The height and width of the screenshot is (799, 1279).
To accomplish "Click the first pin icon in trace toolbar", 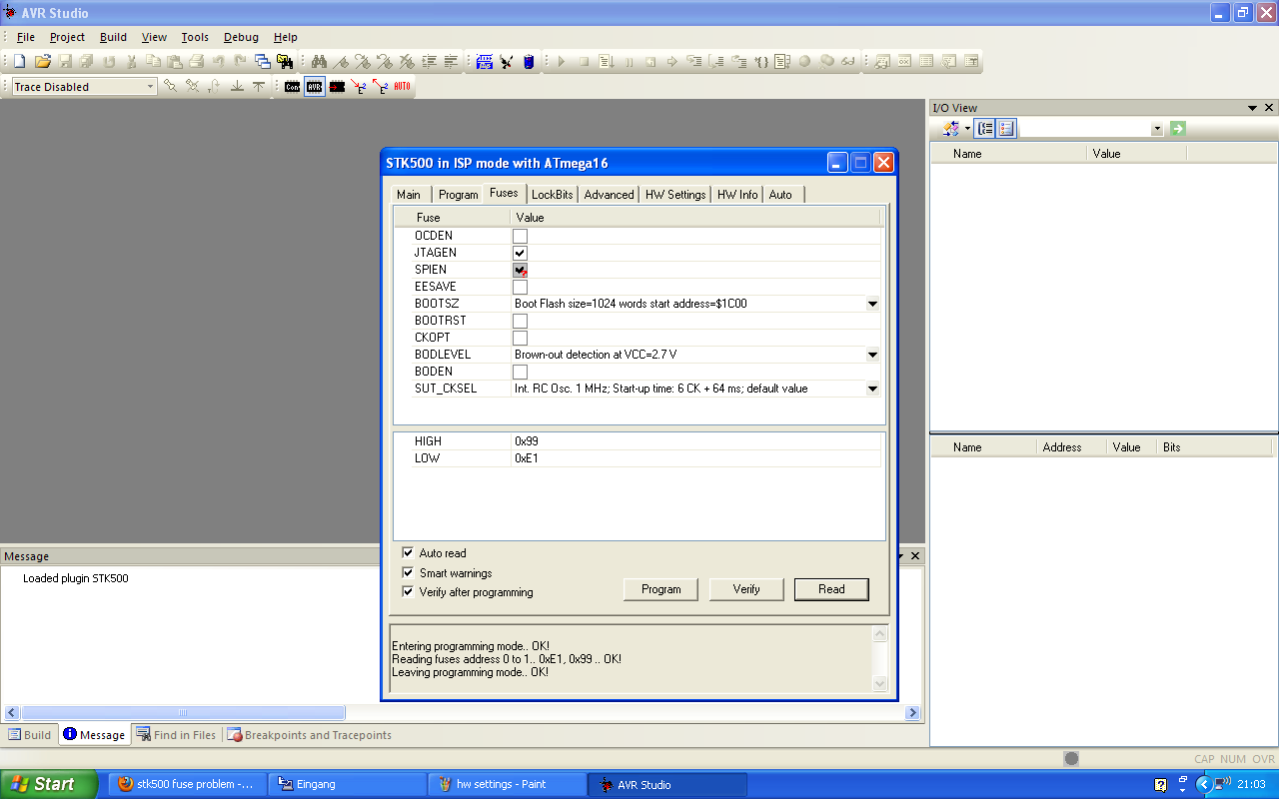I will [170, 87].
